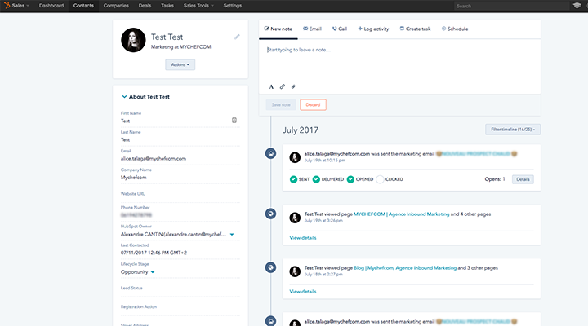Open Companies in top navigation
Screen dimensions: 588x326
tap(116, 6)
